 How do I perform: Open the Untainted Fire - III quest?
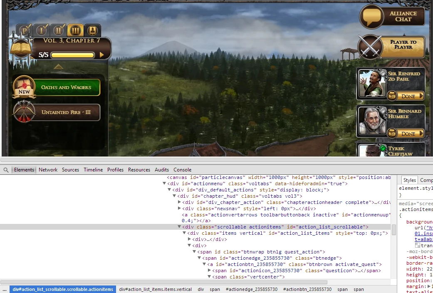66,112
